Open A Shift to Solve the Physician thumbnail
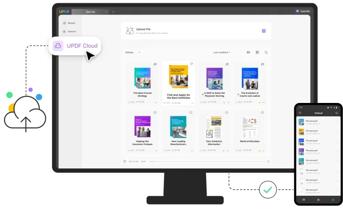The width and height of the screenshot is (343, 216). coord(215,78)
